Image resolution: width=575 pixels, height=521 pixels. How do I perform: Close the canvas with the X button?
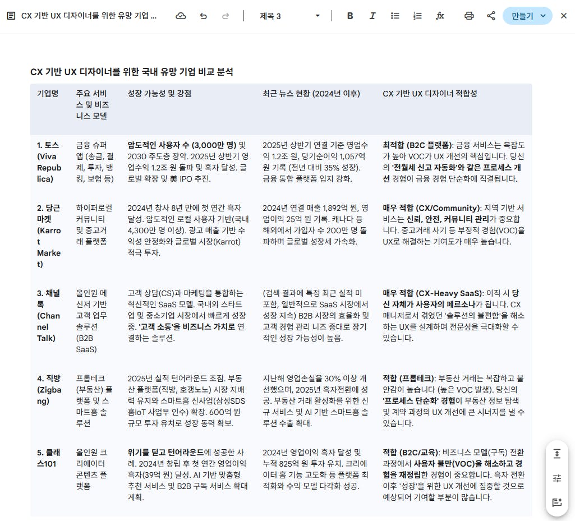pyautogui.click(x=564, y=16)
